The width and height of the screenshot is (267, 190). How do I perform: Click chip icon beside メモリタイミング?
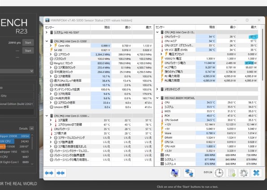pyautogui.click(x=162, y=89)
